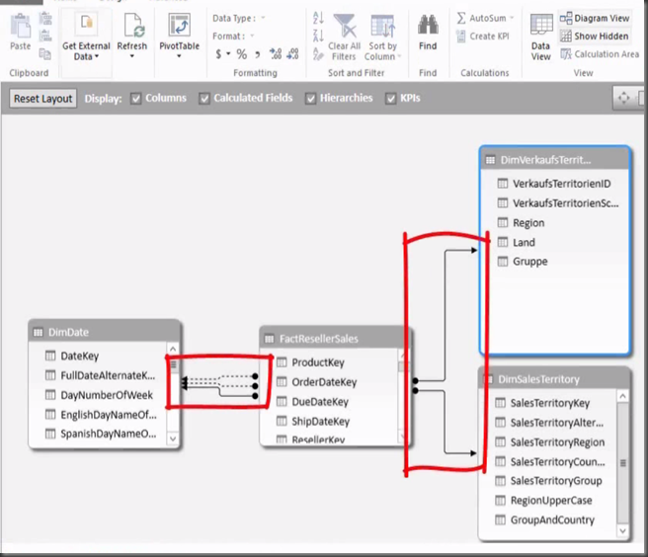Open the PivotTable dropdown
648x557 pixels.
point(179,55)
